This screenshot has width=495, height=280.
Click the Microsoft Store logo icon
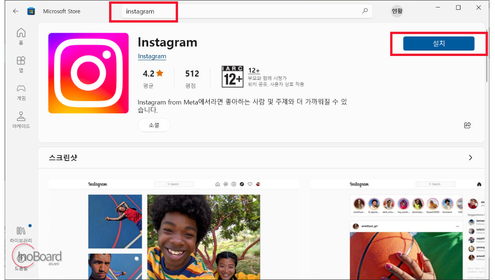(31, 11)
